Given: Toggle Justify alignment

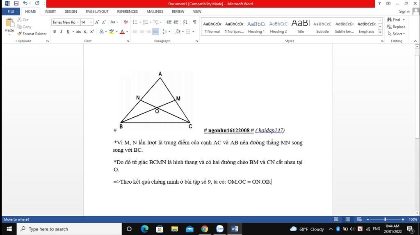Looking at the screenshot, I should [155, 32].
